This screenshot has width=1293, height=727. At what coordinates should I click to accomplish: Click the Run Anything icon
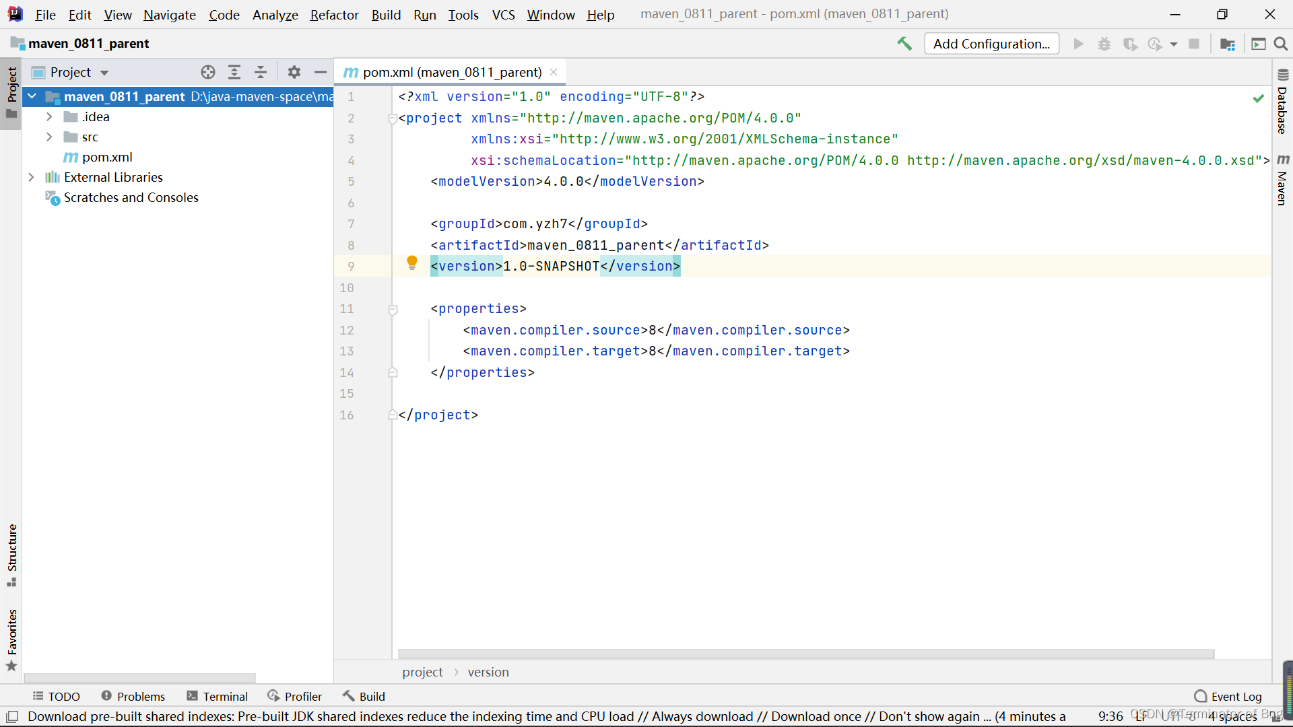(1258, 44)
